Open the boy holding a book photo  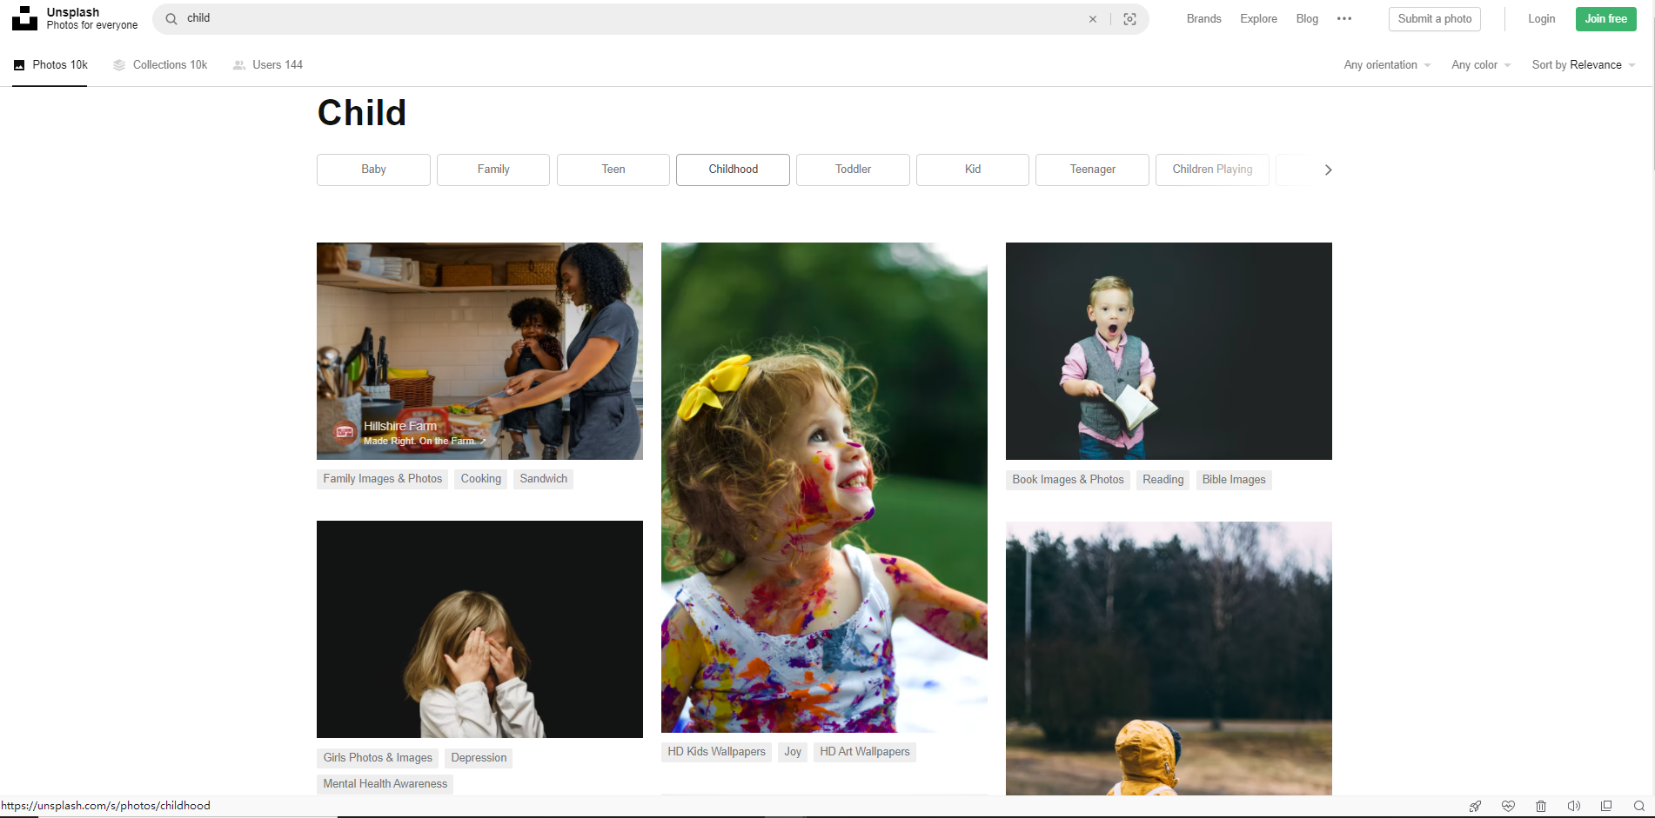coord(1169,351)
